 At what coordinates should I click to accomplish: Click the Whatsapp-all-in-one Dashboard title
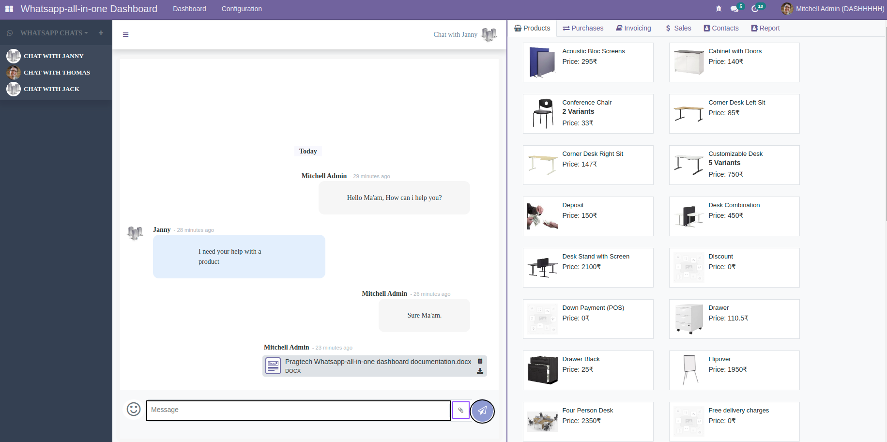(x=89, y=9)
